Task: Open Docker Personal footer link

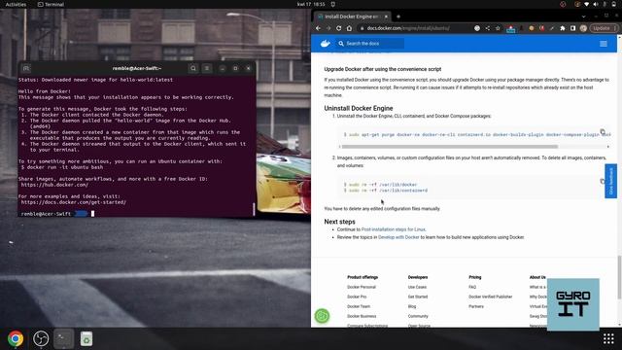Action: pos(362,287)
